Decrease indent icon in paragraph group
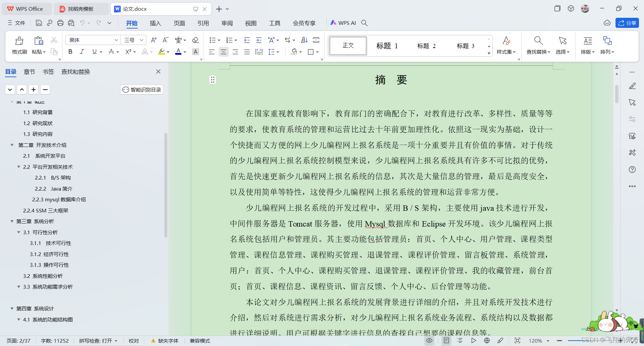The width and height of the screenshot is (644, 346). pos(247,40)
